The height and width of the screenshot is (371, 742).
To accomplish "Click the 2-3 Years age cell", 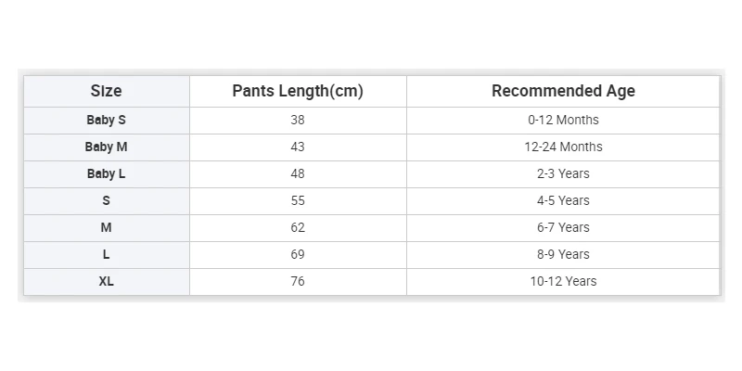I will click(x=563, y=173).
